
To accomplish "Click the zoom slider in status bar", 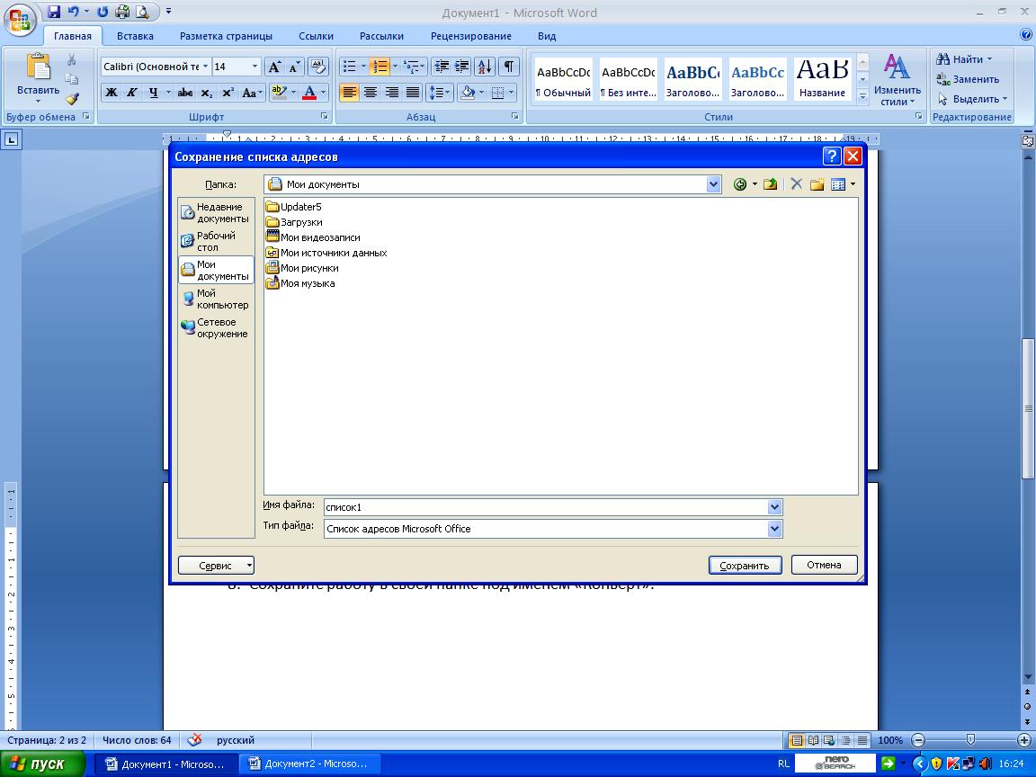I will coord(970,740).
